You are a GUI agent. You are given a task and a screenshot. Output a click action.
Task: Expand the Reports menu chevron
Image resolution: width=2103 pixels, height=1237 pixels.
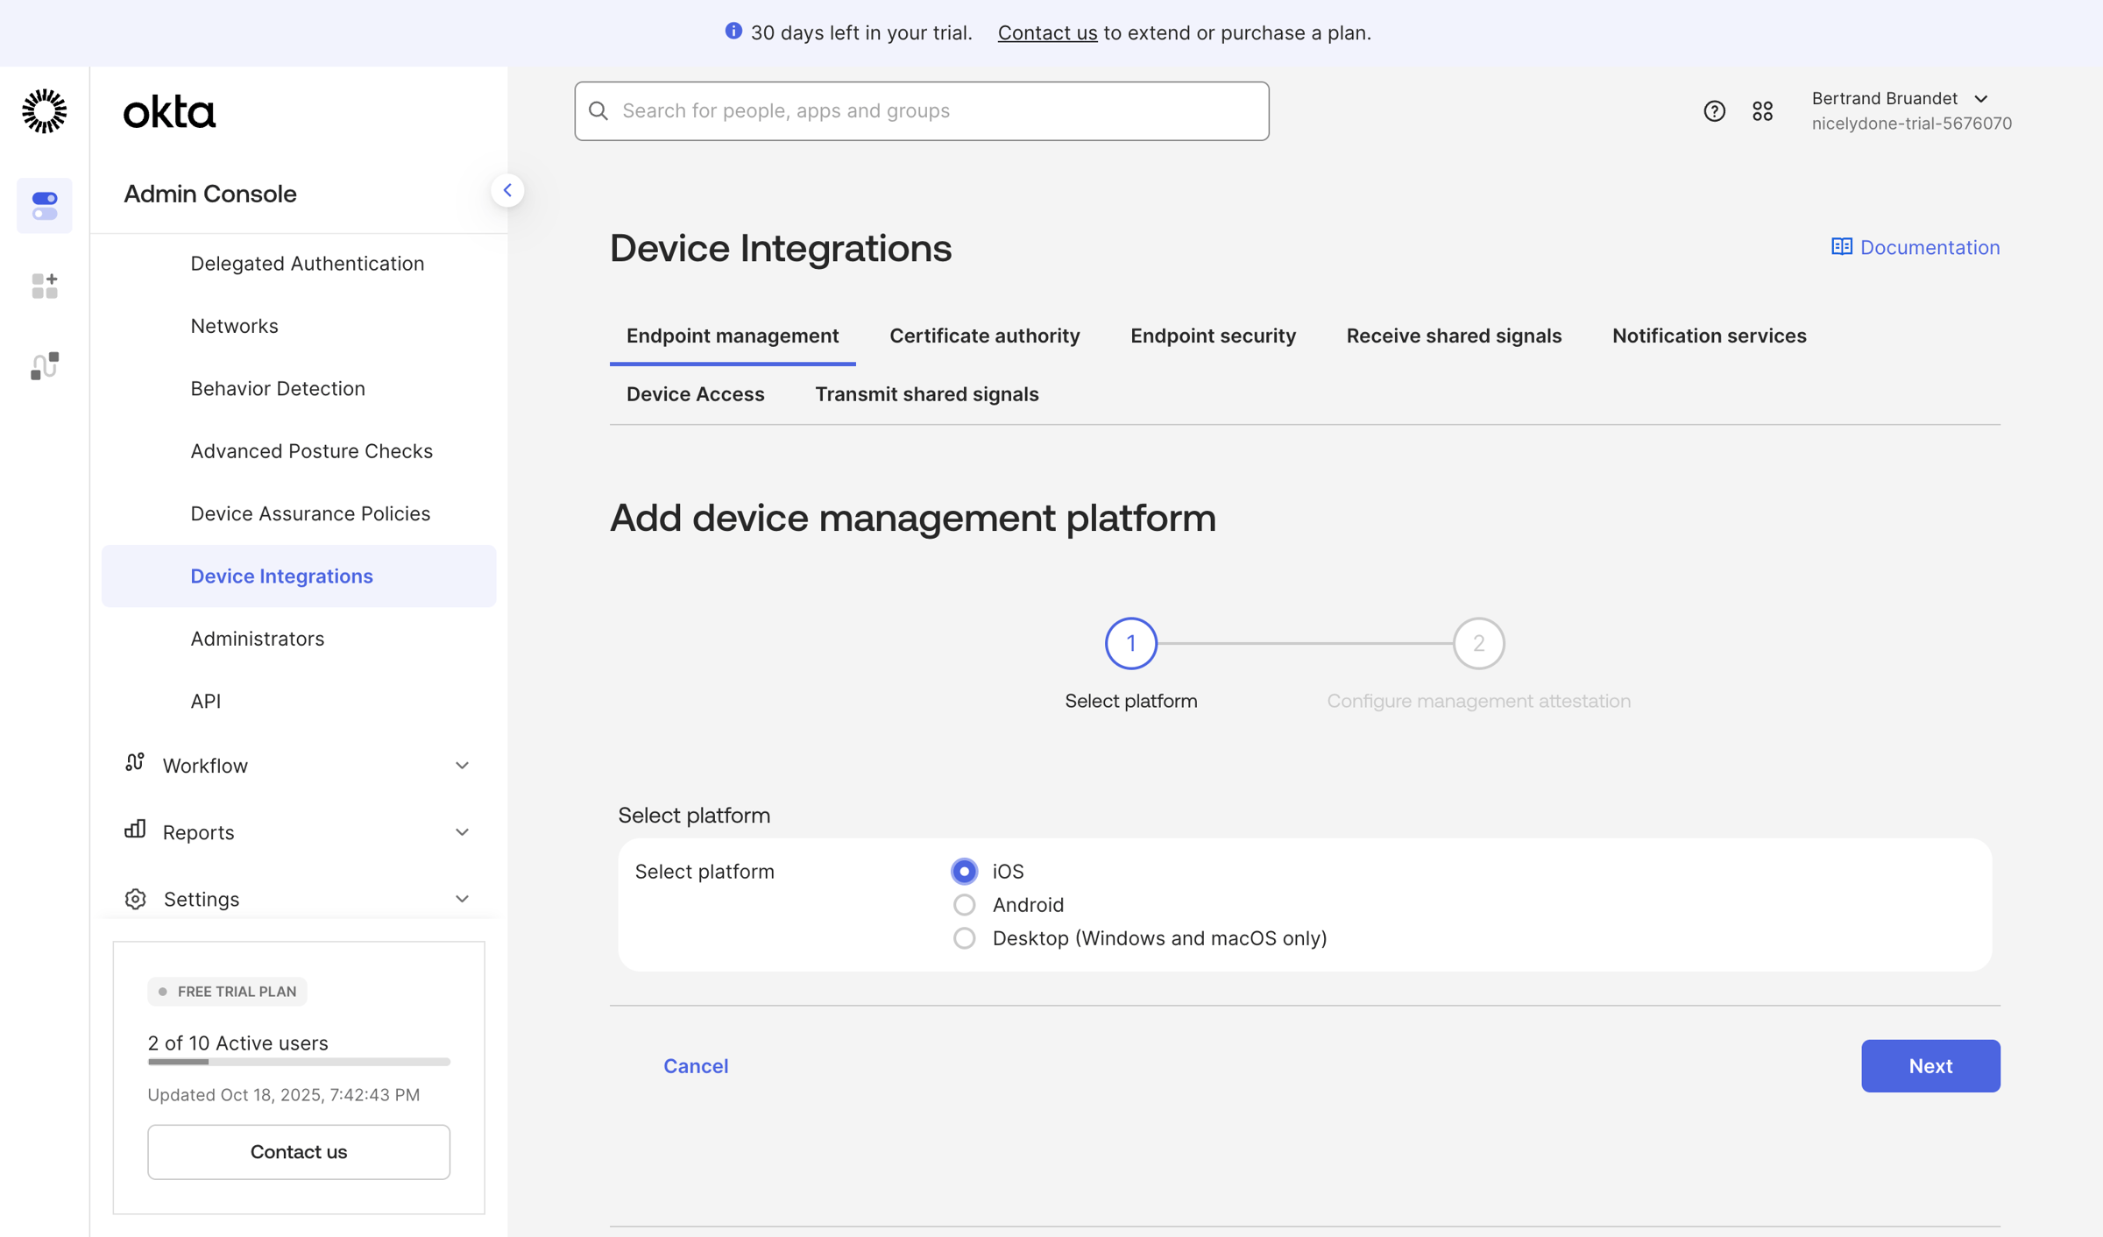point(462,832)
